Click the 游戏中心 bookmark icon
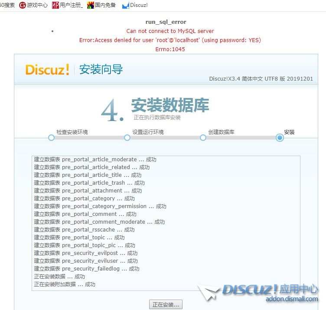 [23, 5]
